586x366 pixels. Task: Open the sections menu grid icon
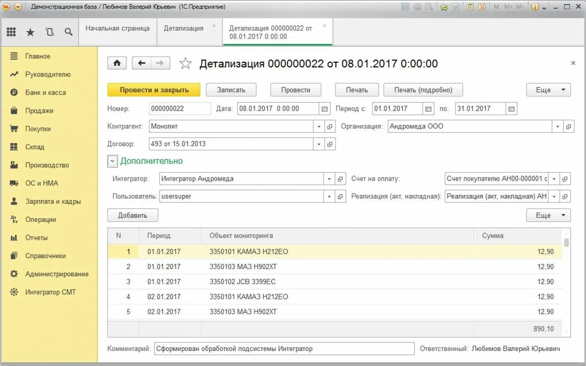(x=11, y=32)
